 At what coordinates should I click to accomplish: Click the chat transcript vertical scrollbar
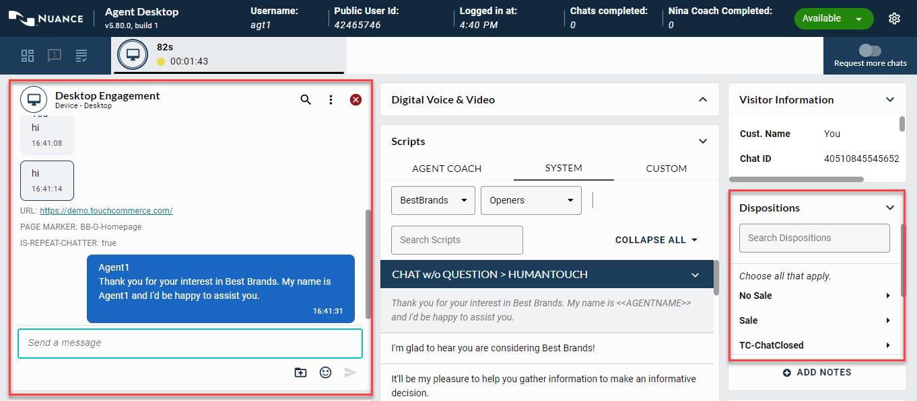pyautogui.click(x=368, y=262)
